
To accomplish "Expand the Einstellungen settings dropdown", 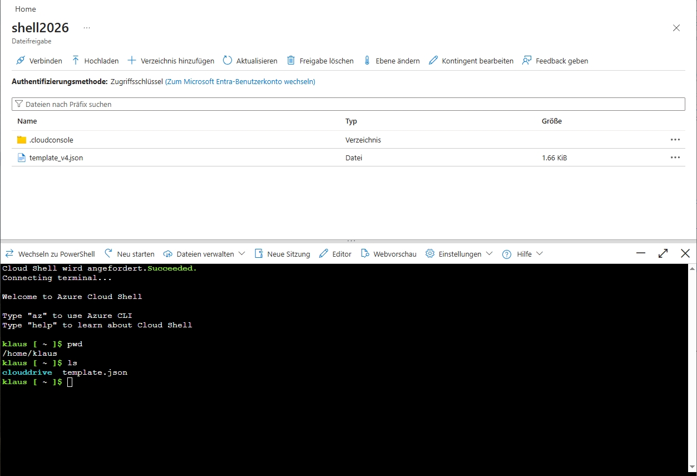I will tap(459, 254).
